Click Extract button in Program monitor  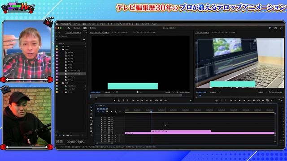[x=258, y=100]
